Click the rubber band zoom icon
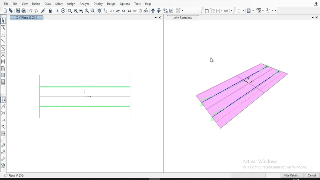This screenshot has height=180, width=320. click(x=70, y=10)
